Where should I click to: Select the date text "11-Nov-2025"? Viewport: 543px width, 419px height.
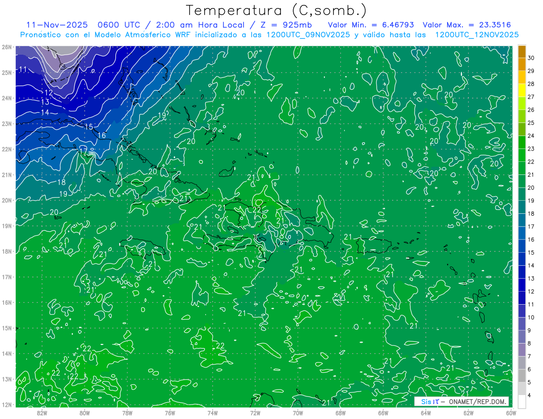[x=57, y=25]
